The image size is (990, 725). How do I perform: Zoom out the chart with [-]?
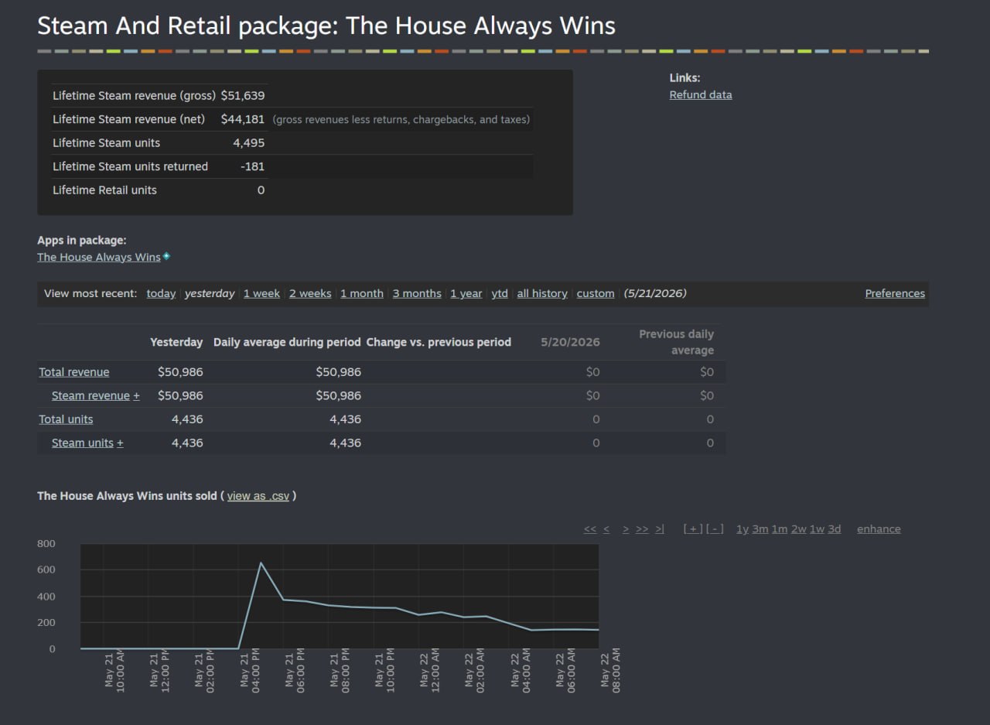(715, 529)
